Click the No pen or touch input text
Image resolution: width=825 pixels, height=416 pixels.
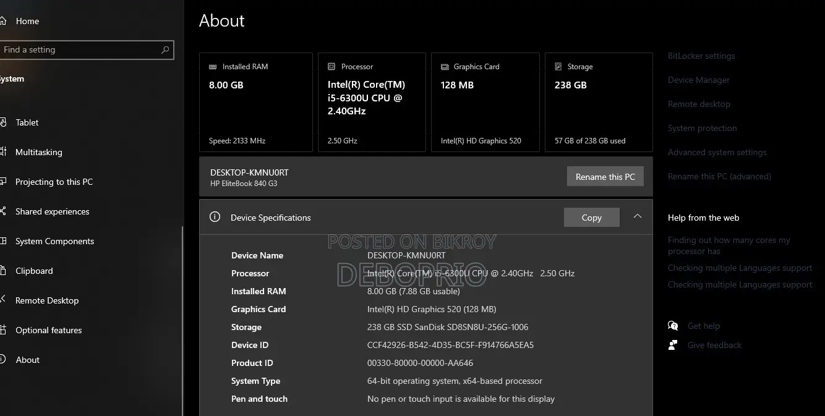pos(461,399)
